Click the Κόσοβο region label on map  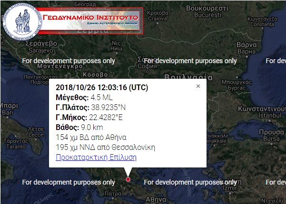pos(95,74)
